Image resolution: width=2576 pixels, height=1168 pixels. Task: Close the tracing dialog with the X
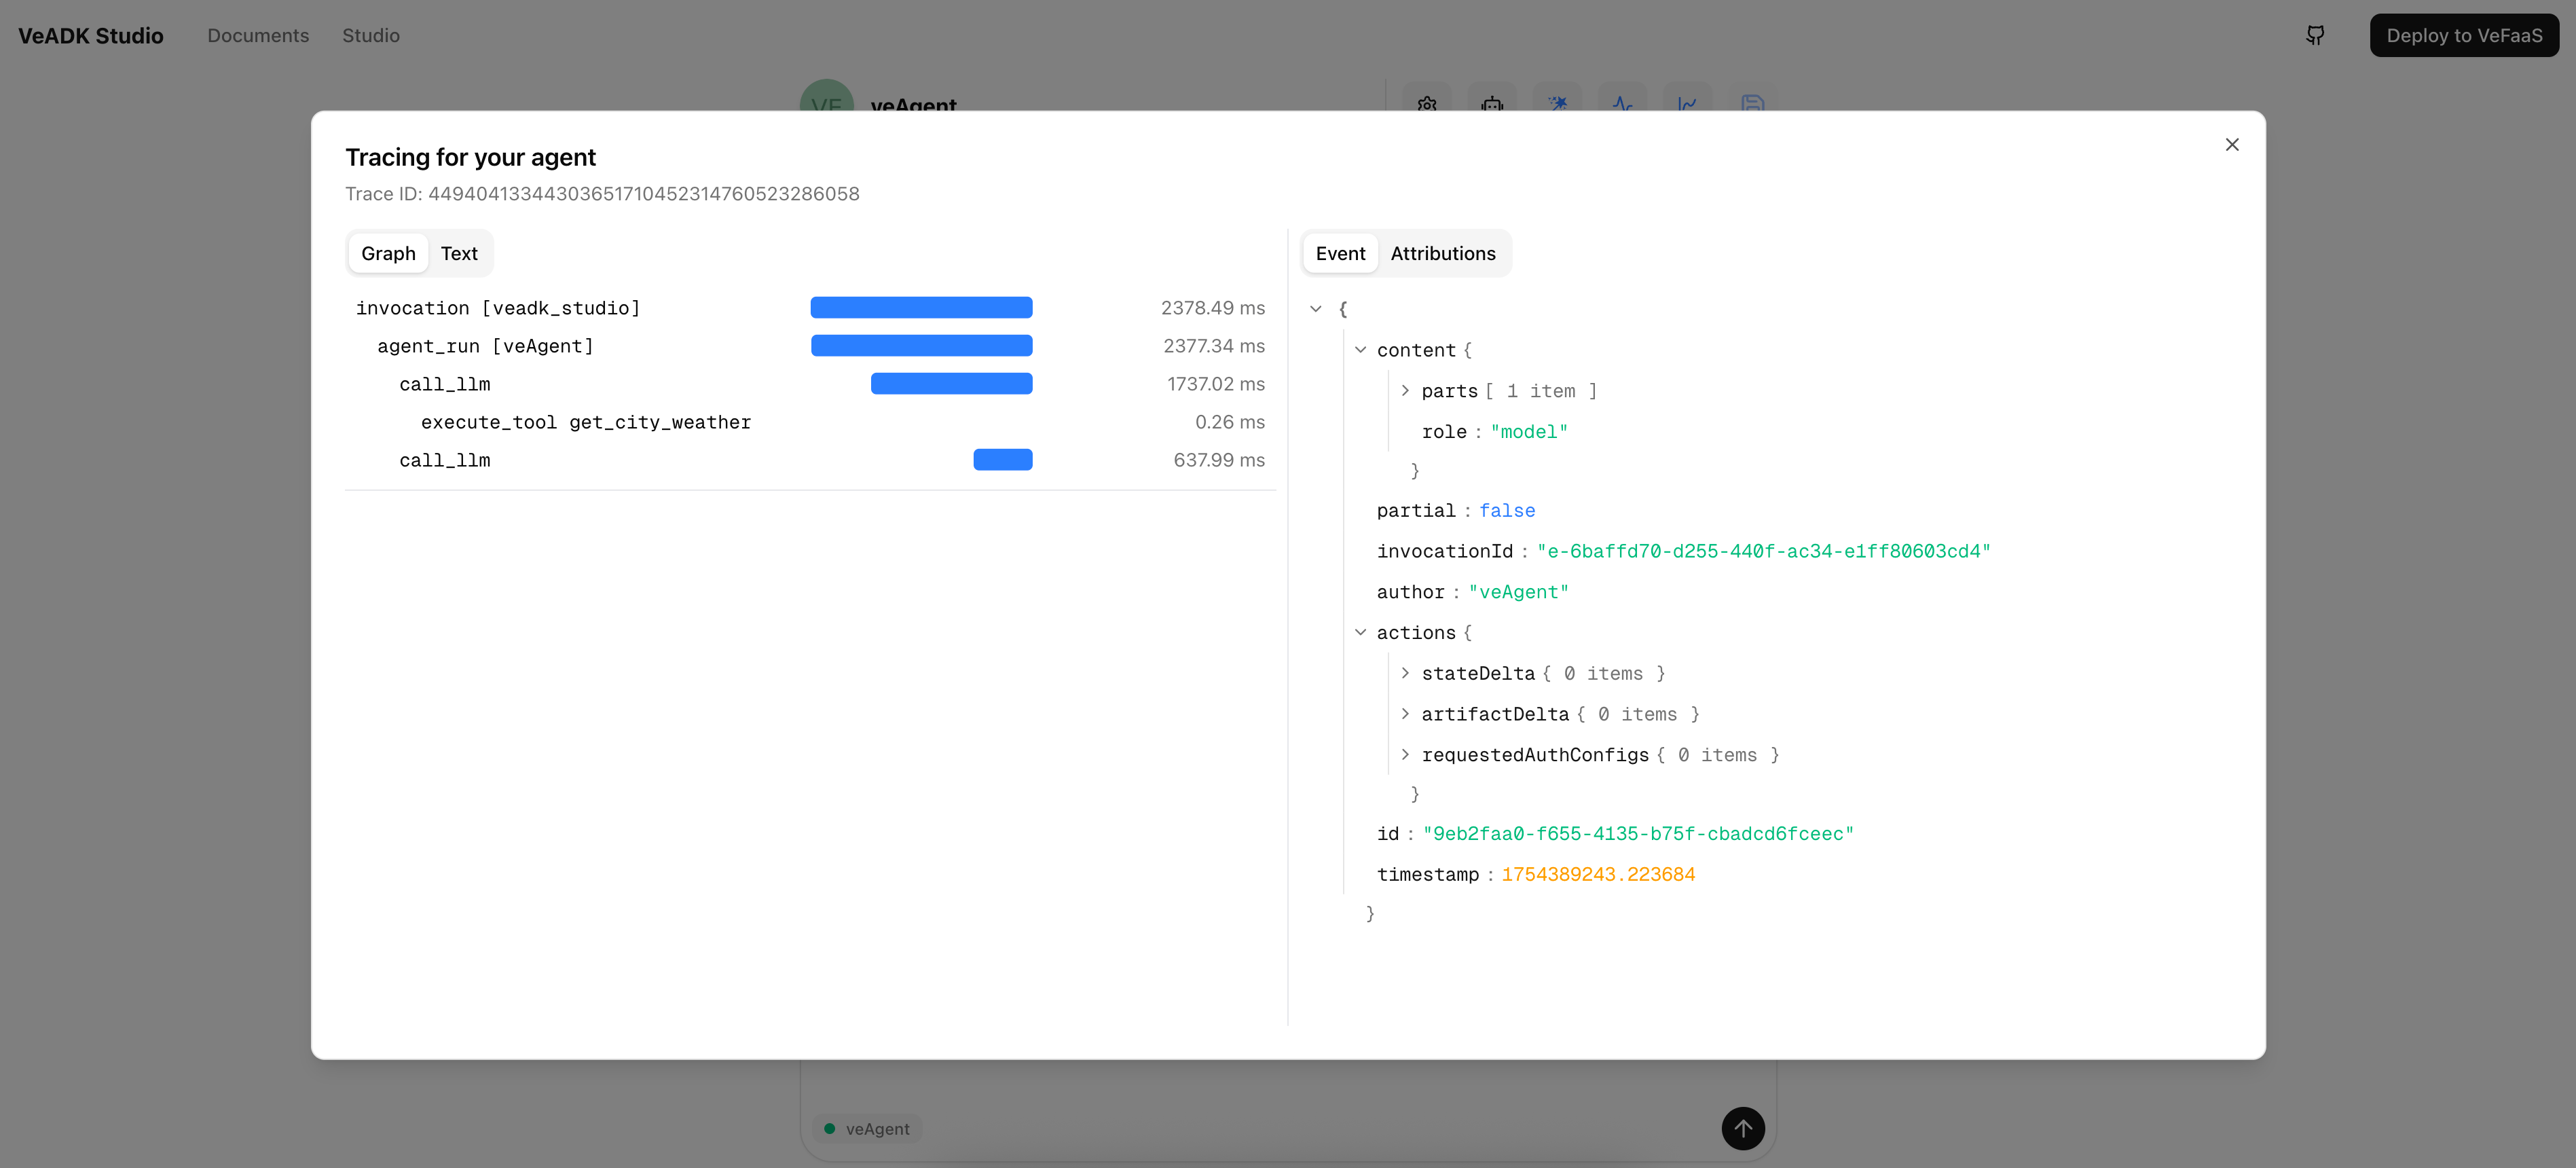point(2232,145)
